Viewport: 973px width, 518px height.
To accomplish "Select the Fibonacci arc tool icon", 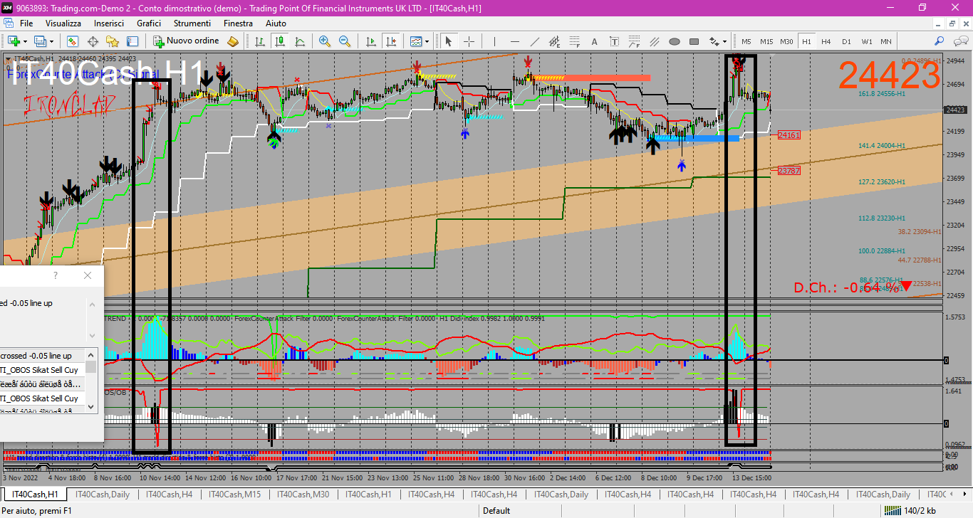I will tap(635, 41).
